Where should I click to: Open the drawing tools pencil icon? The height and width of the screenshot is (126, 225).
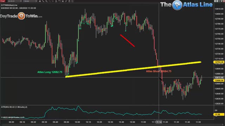(43, 1)
